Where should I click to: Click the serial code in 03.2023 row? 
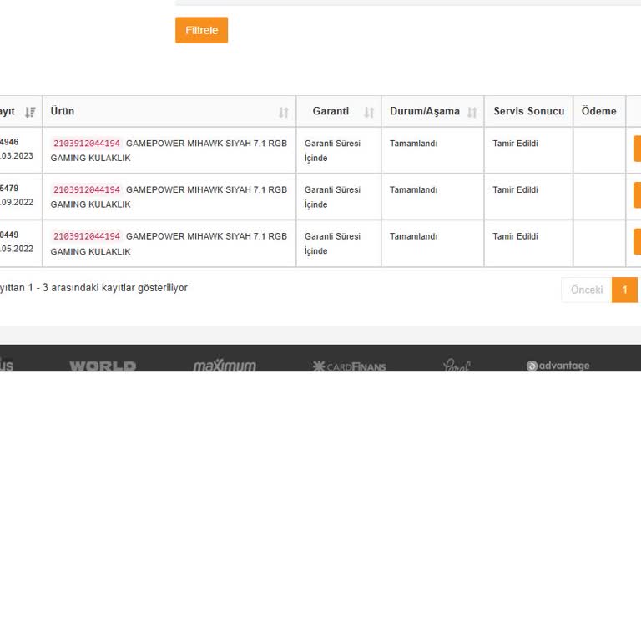pos(87,144)
